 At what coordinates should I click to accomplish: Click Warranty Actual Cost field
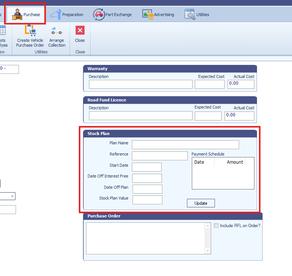(x=241, y=84)
